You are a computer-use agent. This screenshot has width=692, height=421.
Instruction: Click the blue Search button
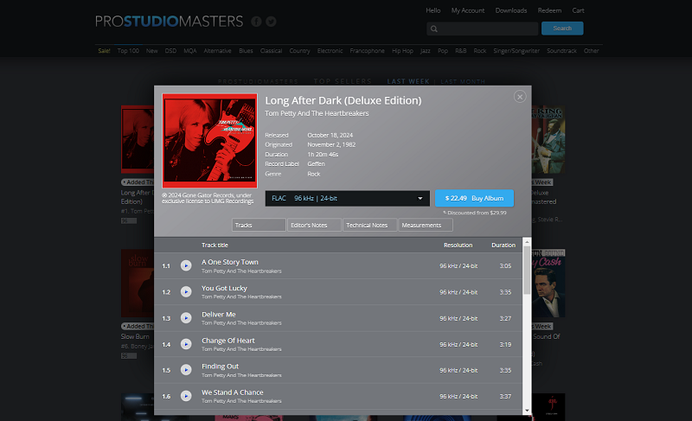pyautogui.click(x=562, y=29)
